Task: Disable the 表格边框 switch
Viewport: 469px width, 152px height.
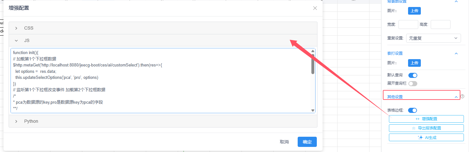Action: [x=413, y=110]
